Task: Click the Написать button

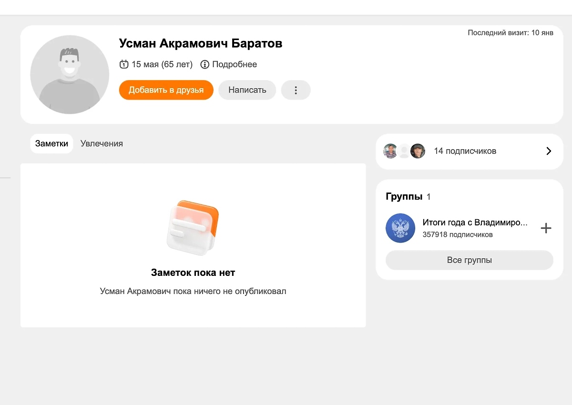Action: pyautogui.click(x=247, y=90)
